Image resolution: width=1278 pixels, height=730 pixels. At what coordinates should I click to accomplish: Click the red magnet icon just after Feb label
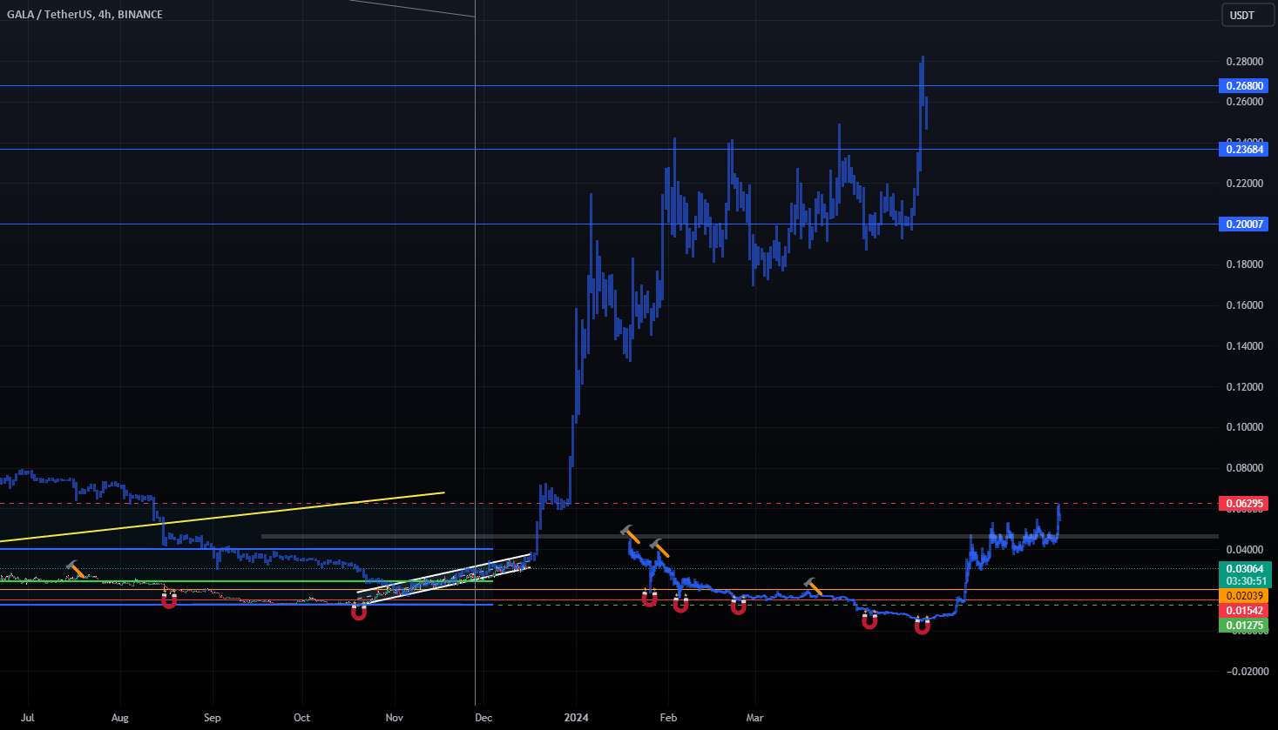680,603
